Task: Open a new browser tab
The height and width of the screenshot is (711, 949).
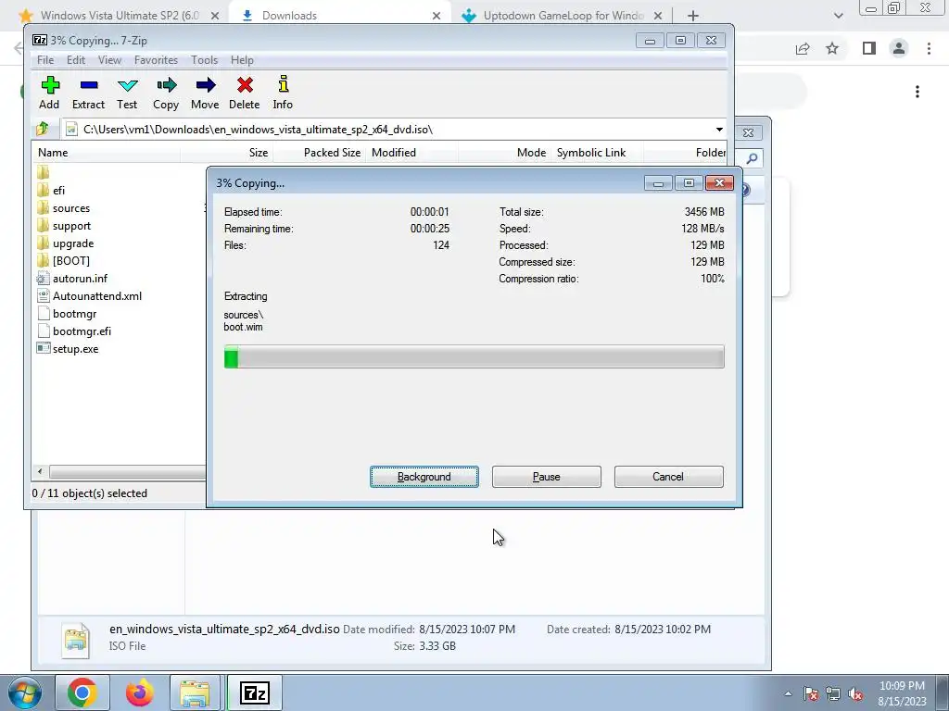Action: click(693, 16)
